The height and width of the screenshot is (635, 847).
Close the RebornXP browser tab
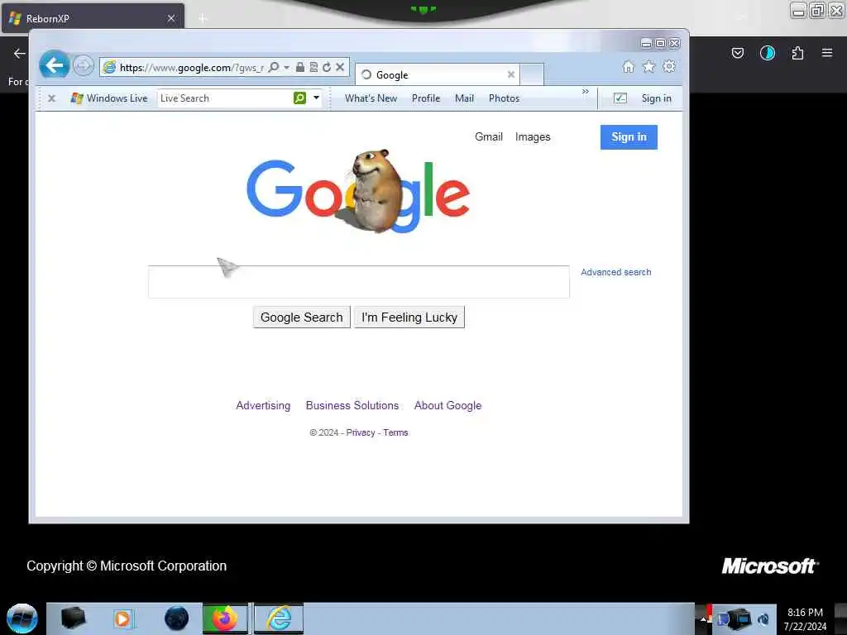pos(170,18)
